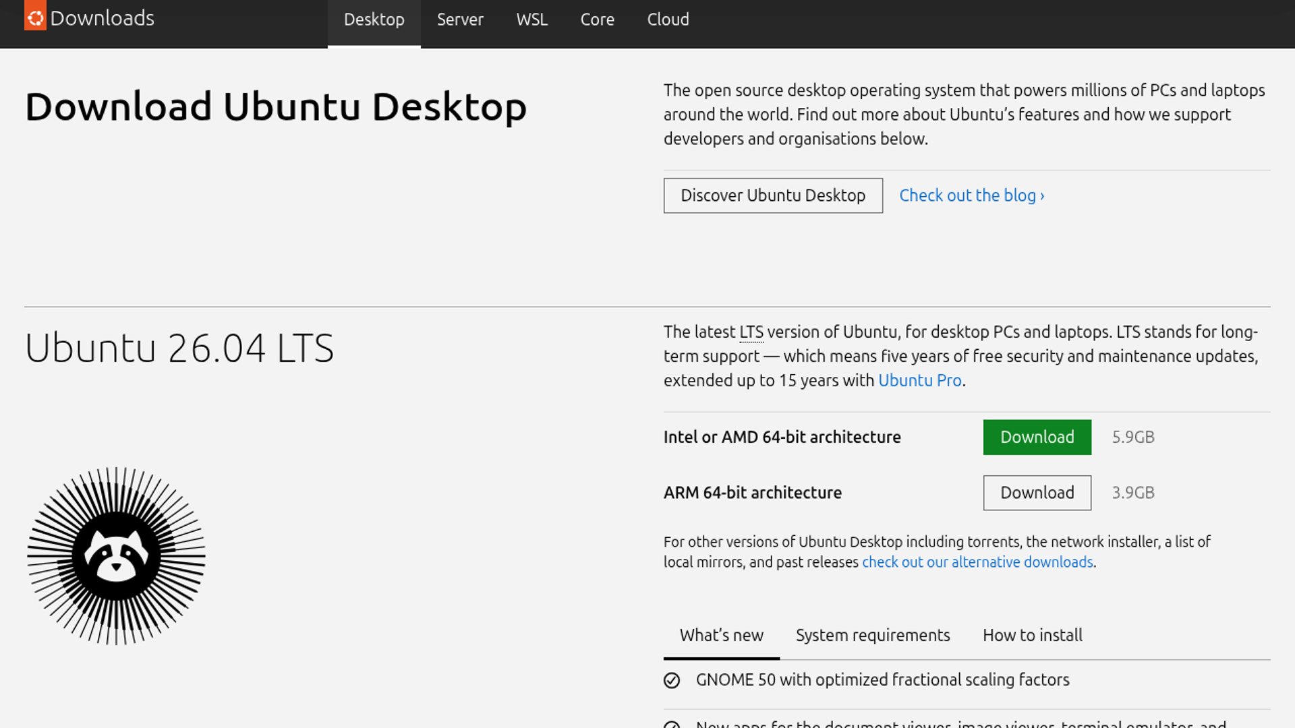Click the Ubuntu logo icon in header
This screenshot has width=1295, height=728.
coord(35,16)
